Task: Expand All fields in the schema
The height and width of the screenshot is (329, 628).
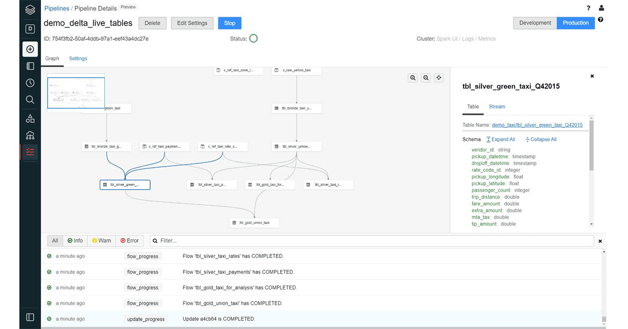Action: click(x=500, y=139)
